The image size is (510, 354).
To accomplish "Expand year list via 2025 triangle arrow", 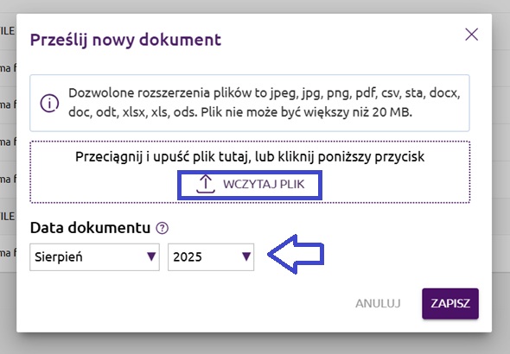I will 246,256.
